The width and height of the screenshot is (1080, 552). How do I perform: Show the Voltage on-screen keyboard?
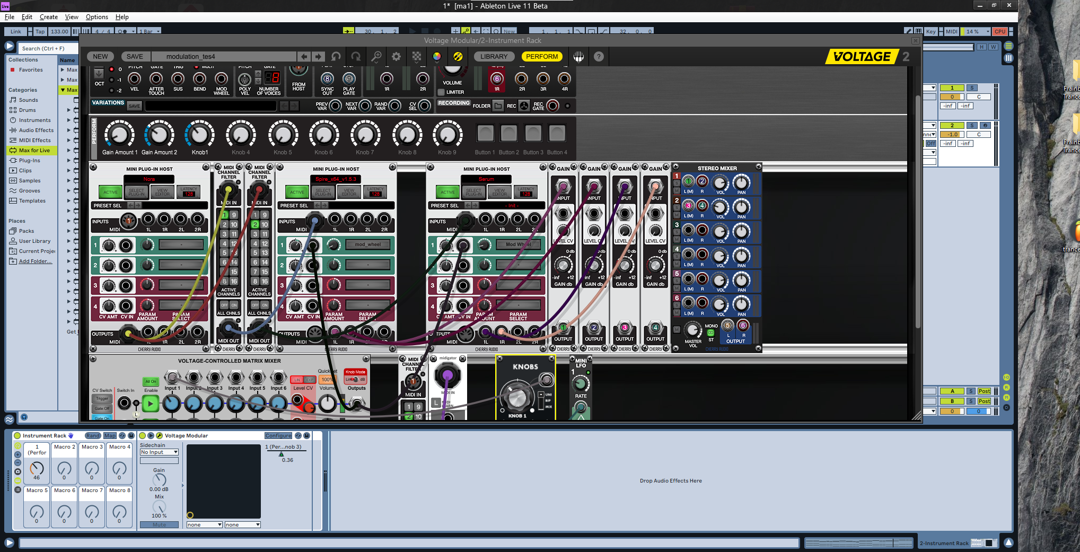[x=578, y=56]
